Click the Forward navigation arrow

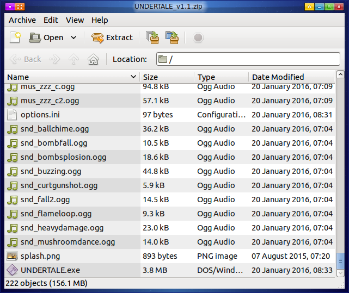pos(55,59)
